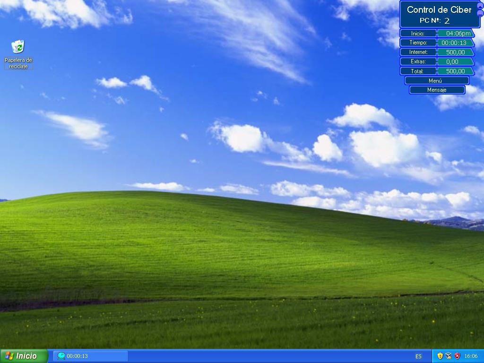Click the yellow security shield tray icon
Viewport: 484px width, 363px height.
[440, 356]
